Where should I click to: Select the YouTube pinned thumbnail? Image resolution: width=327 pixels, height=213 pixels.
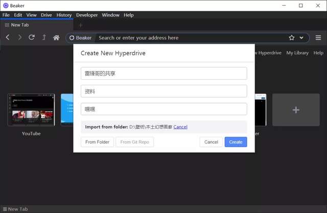[x=31, y=109]
